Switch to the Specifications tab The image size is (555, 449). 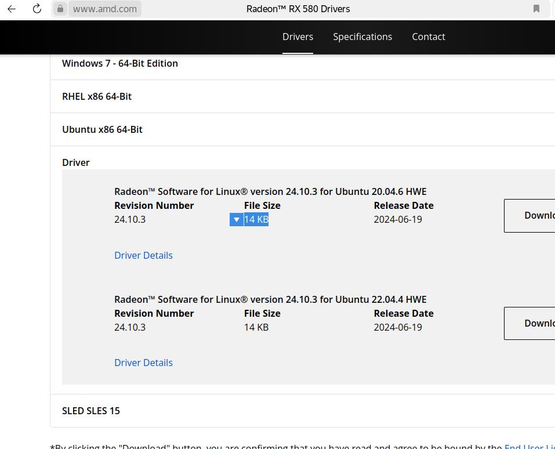pos(362,37)
